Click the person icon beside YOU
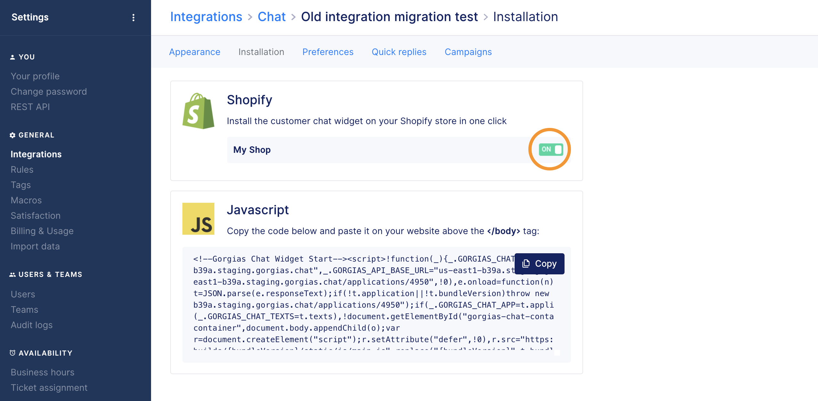This screenshot has height=401, width=818. (x=12, y=57)
